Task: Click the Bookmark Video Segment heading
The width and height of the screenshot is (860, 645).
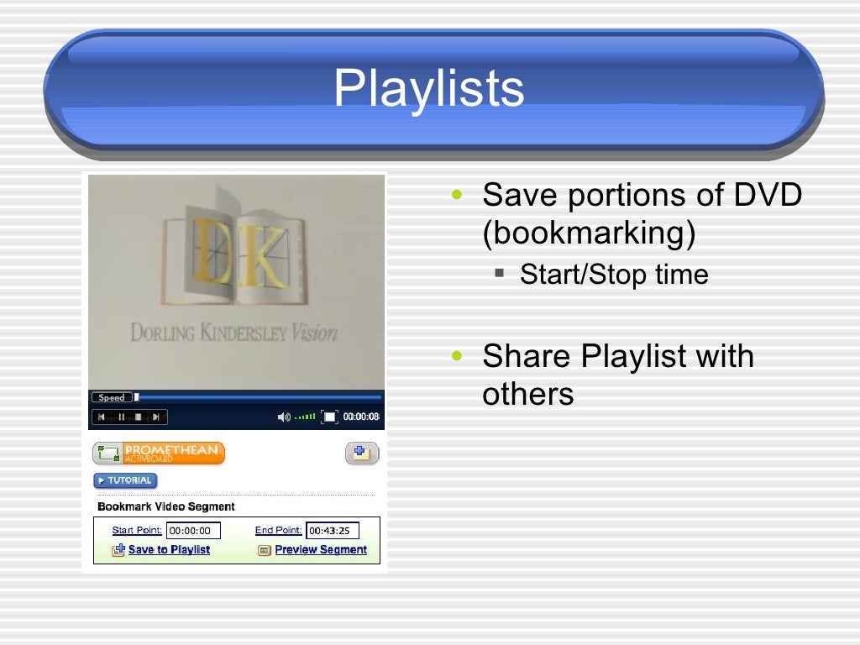Action: click(166, 506)
